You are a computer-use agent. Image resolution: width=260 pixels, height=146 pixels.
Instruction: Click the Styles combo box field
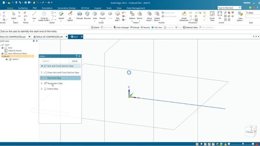[x=253, y=16]
